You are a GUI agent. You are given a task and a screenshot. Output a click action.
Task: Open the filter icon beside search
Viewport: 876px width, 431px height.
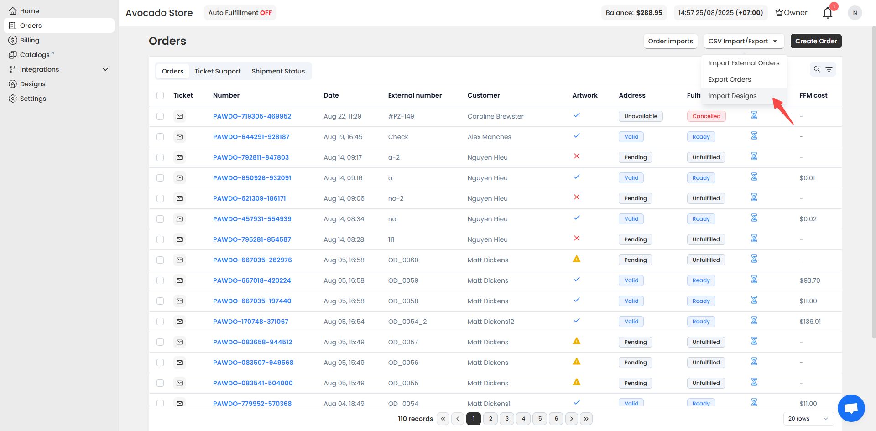[829, 69]
